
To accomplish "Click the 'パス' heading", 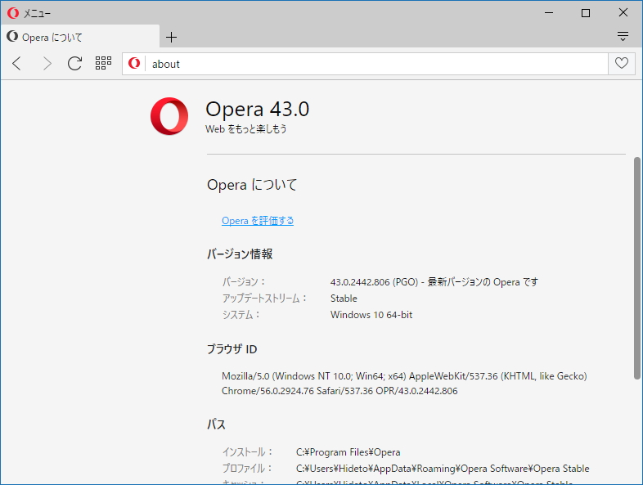I will (x=216, y=424).
